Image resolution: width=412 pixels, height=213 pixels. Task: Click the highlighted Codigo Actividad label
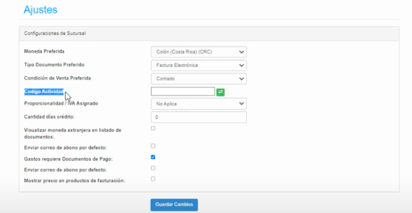pos(44,91)
